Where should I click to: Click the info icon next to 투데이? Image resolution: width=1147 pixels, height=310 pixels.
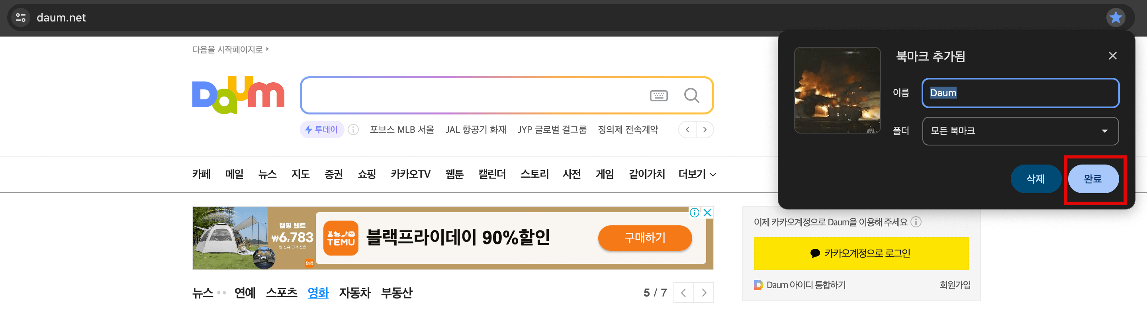[x=353, y=130]
